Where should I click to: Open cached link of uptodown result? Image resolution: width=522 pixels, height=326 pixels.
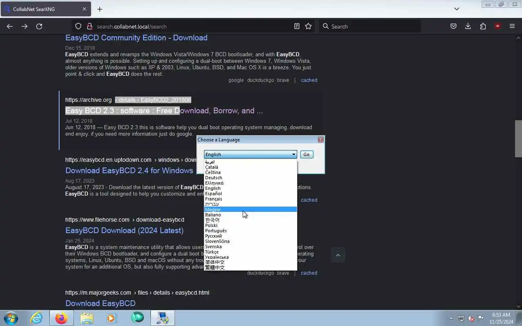click(309, 200)
